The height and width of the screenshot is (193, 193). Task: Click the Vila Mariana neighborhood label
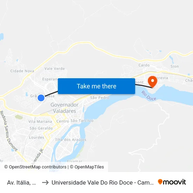click(40, 122)
